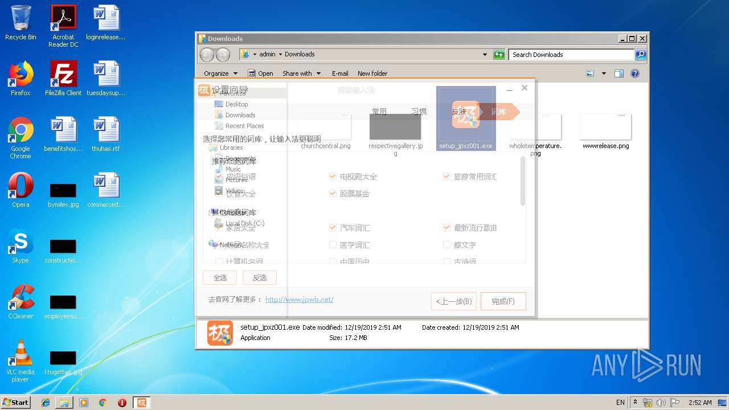Check the 颜文字 checkbox
This screenshot has height=410, width=729.
click(447, 245)
